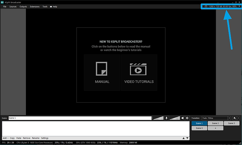This screenshot has width=242, height=145.
Task: Open the Add sources dropdown
Action: pyautogui.click(x=6, y=138)
